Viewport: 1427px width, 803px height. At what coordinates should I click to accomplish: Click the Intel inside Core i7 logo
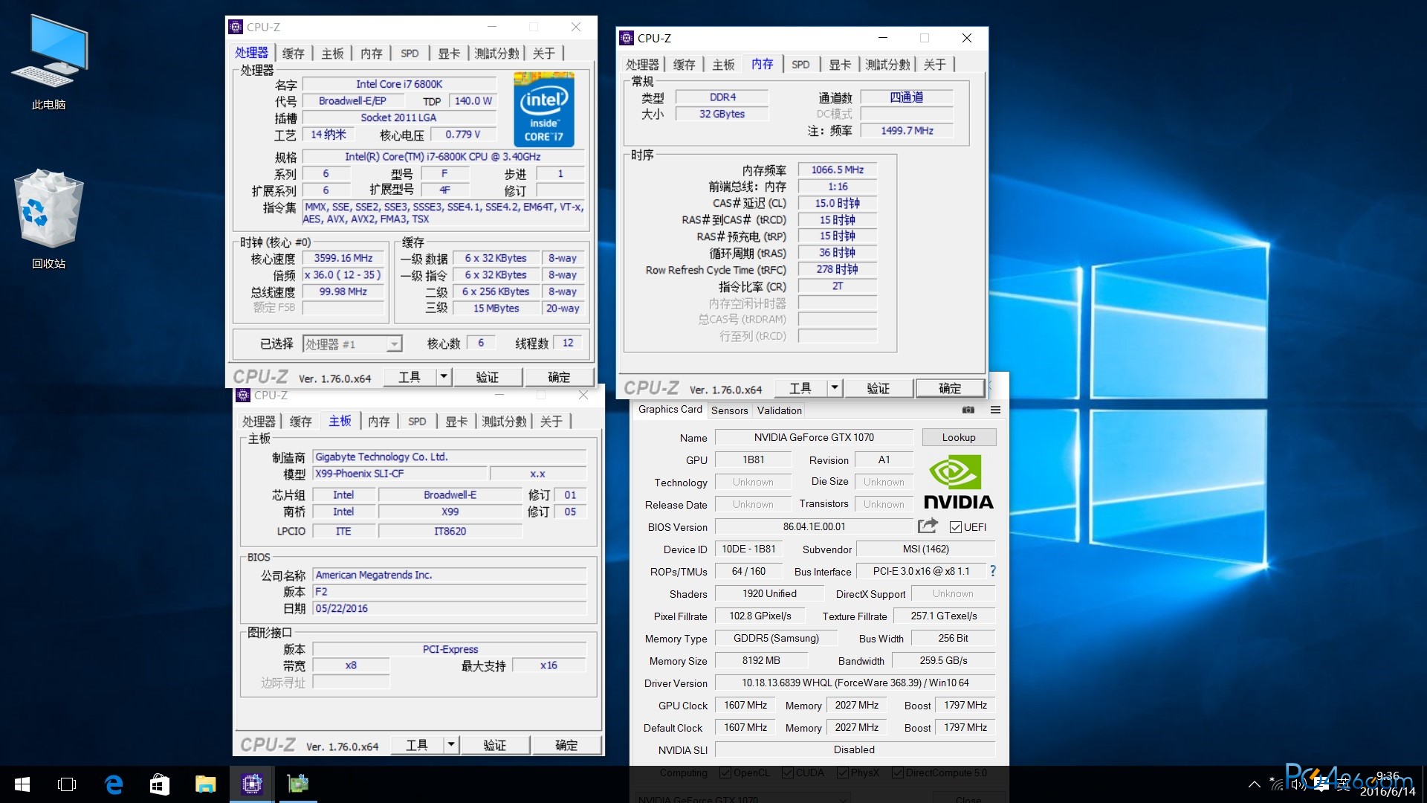543,109
